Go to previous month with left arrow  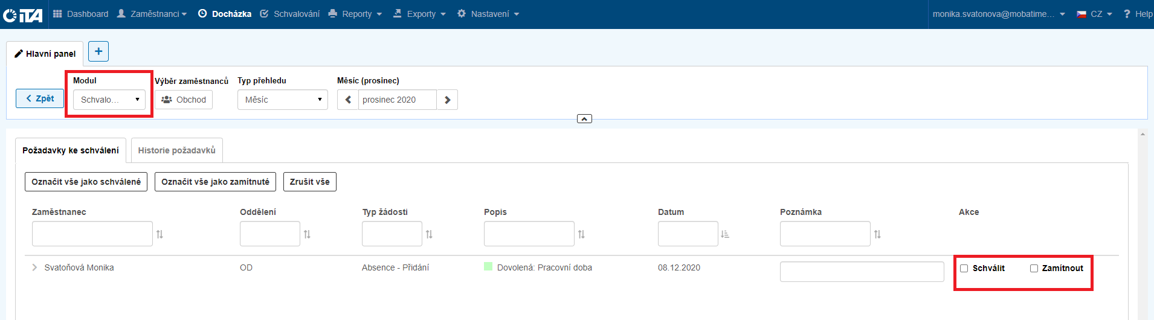348,100
